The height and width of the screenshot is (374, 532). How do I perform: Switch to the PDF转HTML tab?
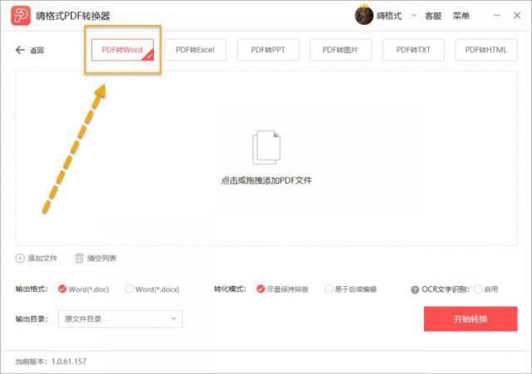486,50
